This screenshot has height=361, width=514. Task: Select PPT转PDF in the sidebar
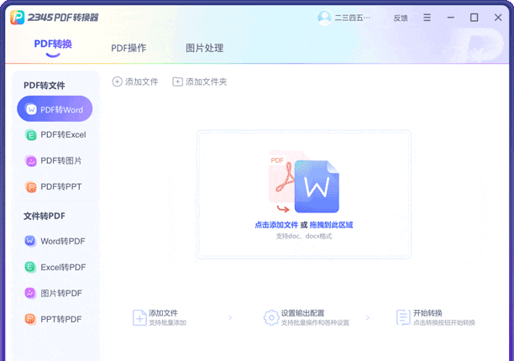click(55, 319)
